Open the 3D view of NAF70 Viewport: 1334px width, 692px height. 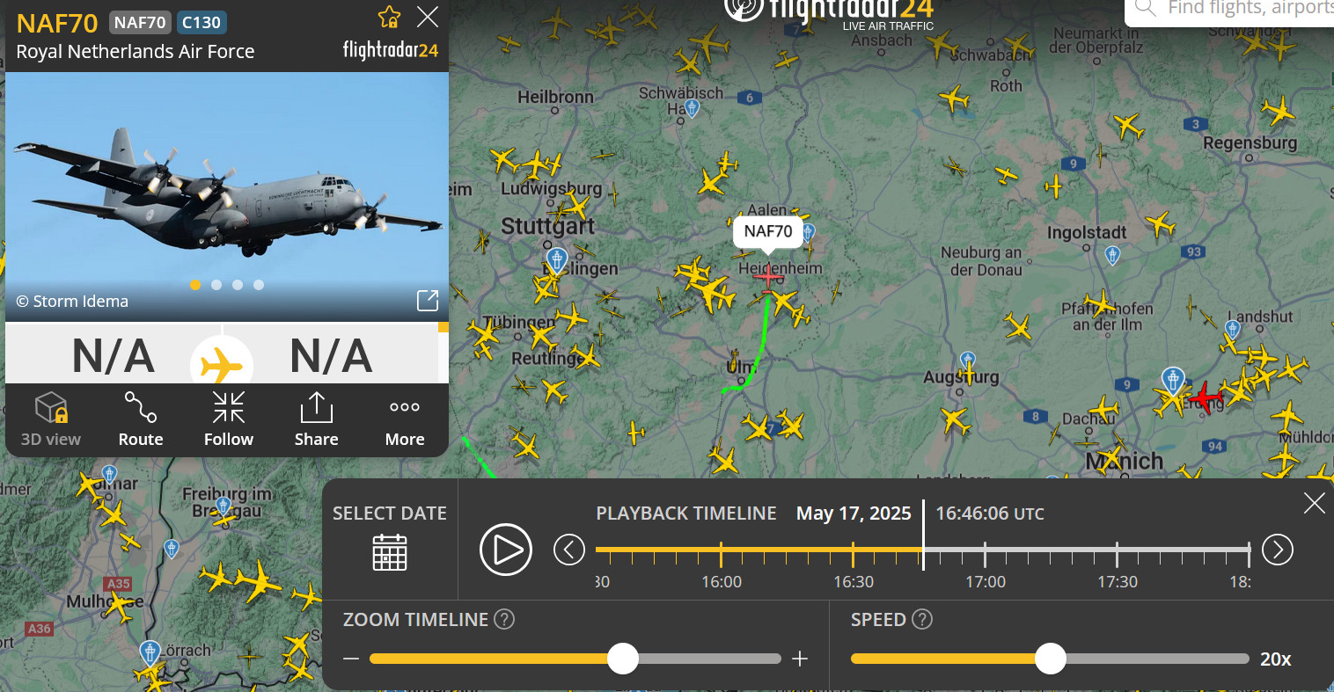pos(51,419)
